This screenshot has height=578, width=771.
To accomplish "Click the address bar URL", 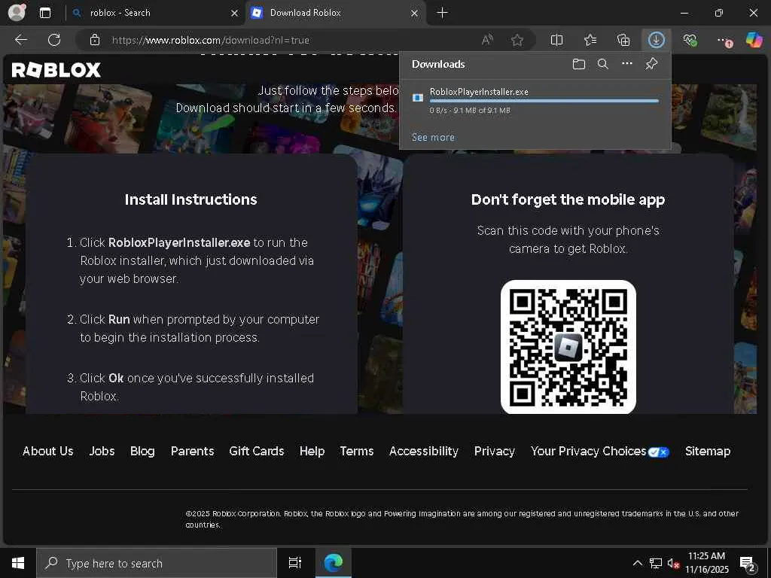I will click(211, 41).
